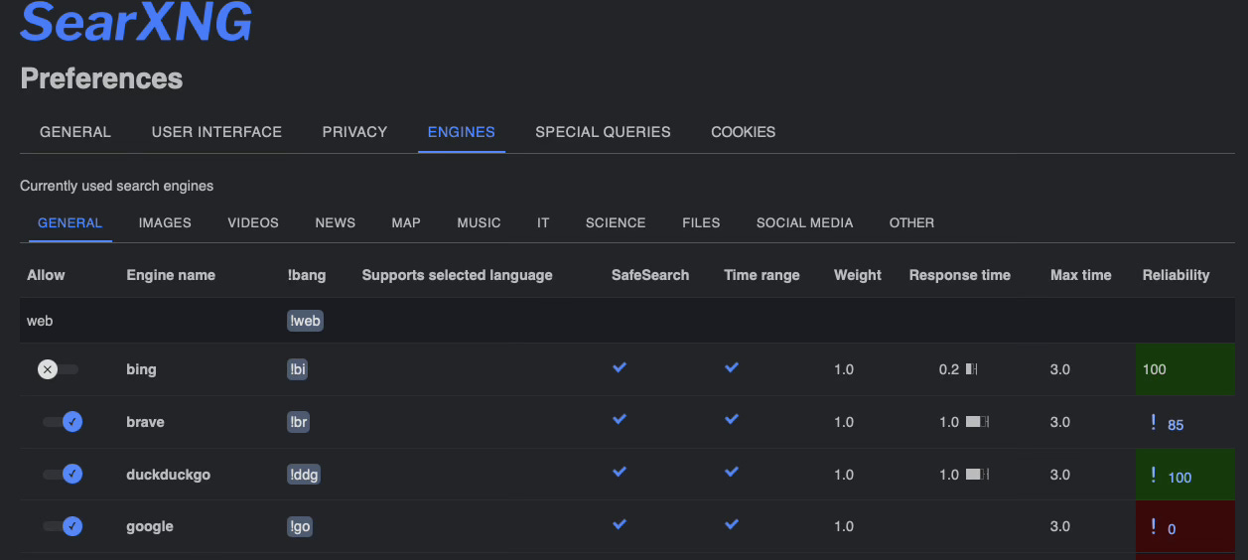Click the !web bang badge
This screenshot has width=1248, height=560.
tap(306, 322)
